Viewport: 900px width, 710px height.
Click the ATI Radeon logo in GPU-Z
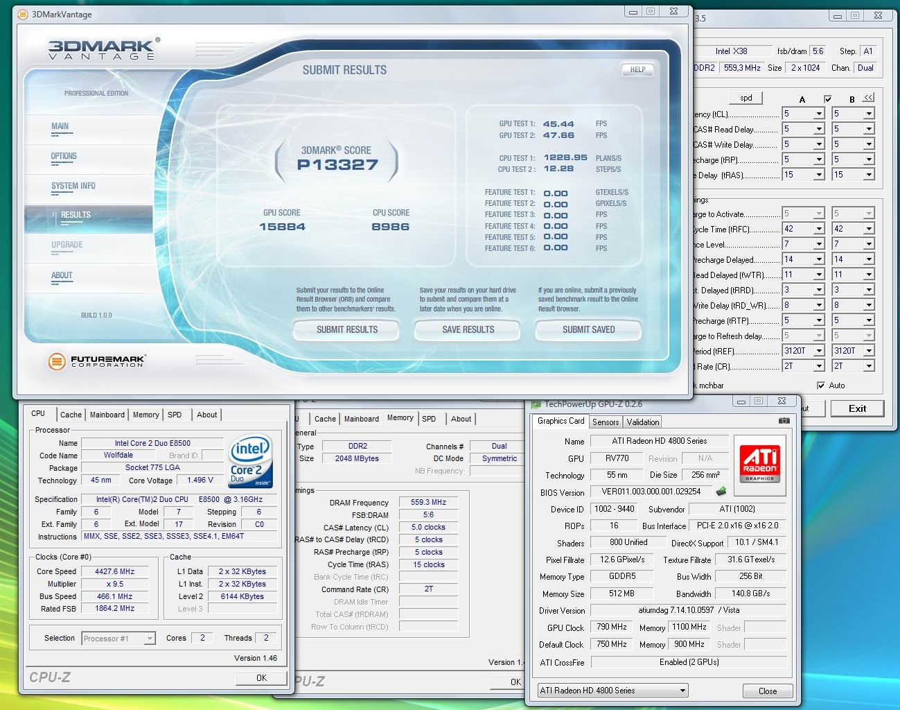click(x=759, y=465)
